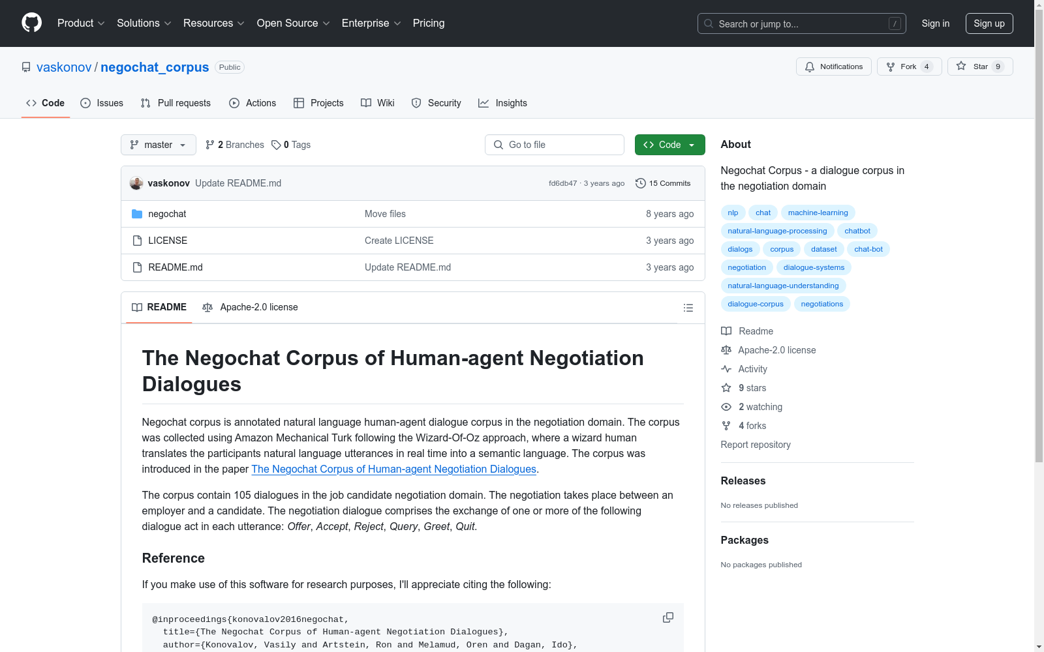Open commit fd6db47 hash
Screen dimensions: 1044x652
[x=562, y=183]
